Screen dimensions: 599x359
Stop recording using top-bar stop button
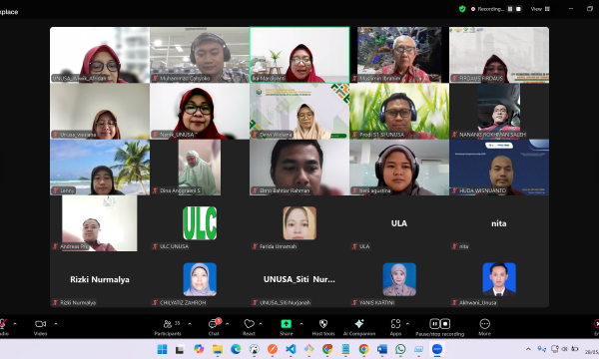[x=518, y=9]
